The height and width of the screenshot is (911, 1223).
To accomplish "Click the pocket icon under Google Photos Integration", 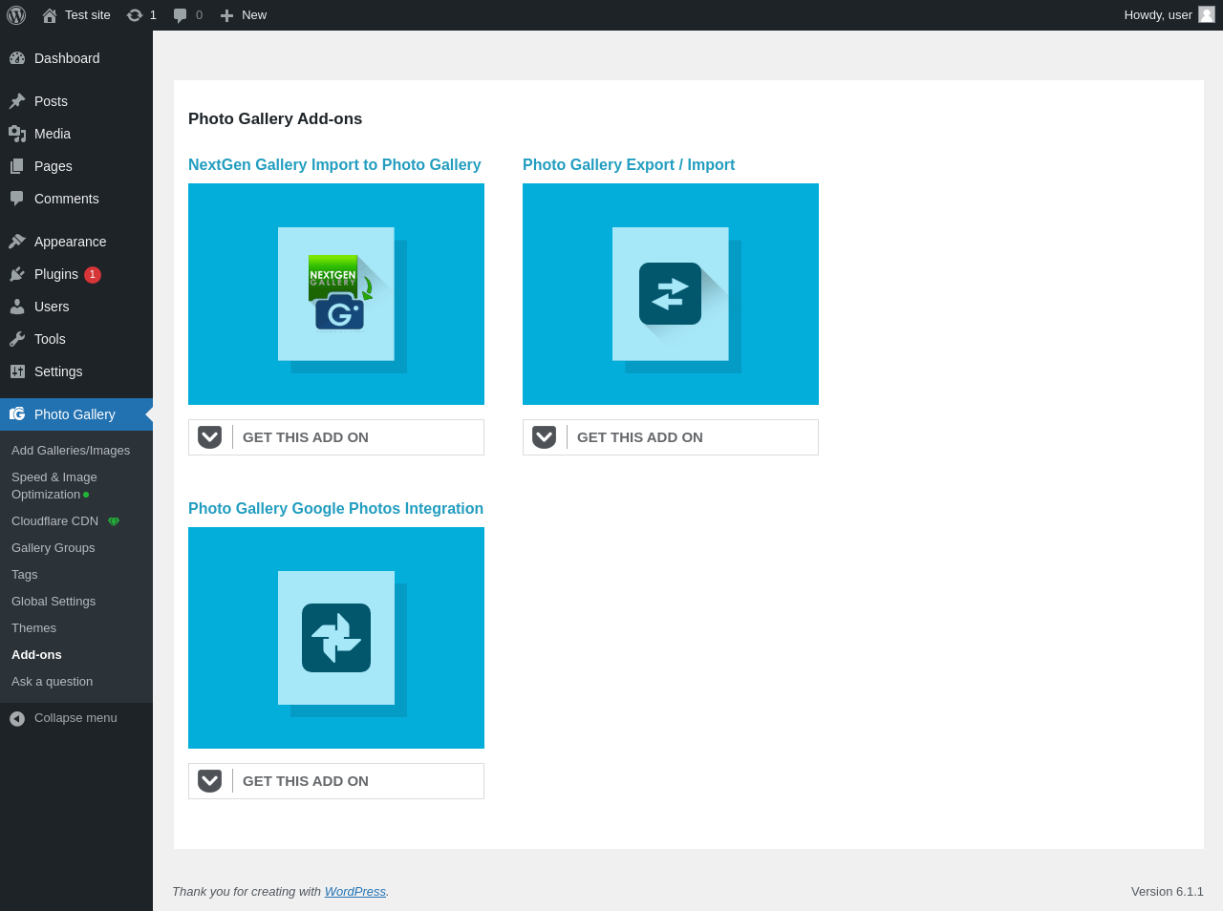I will pos(210,781).
